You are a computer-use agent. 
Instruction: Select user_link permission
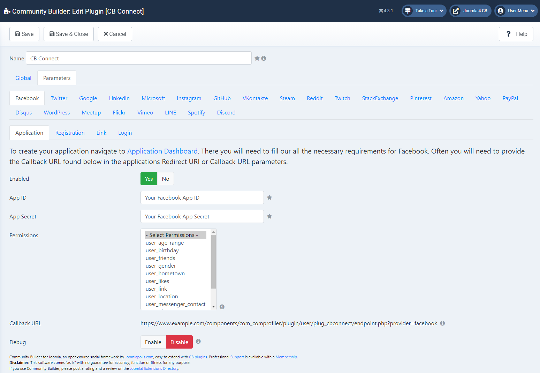click(176, 289)
